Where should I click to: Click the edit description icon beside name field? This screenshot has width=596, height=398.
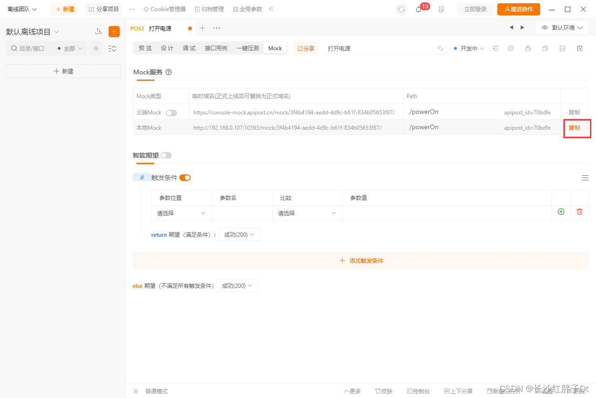pos(440,48)
